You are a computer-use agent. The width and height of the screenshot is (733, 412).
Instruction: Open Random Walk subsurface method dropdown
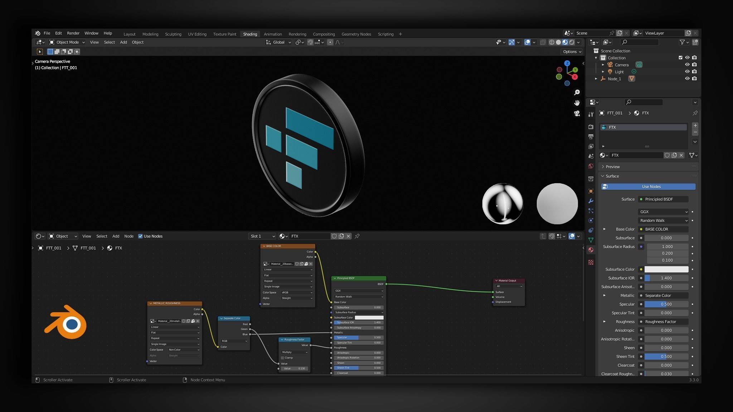(x=663, y=220)
